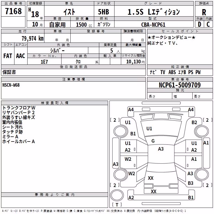
Task: Select PS in the genuine equipment row
Action: [191, 72]
